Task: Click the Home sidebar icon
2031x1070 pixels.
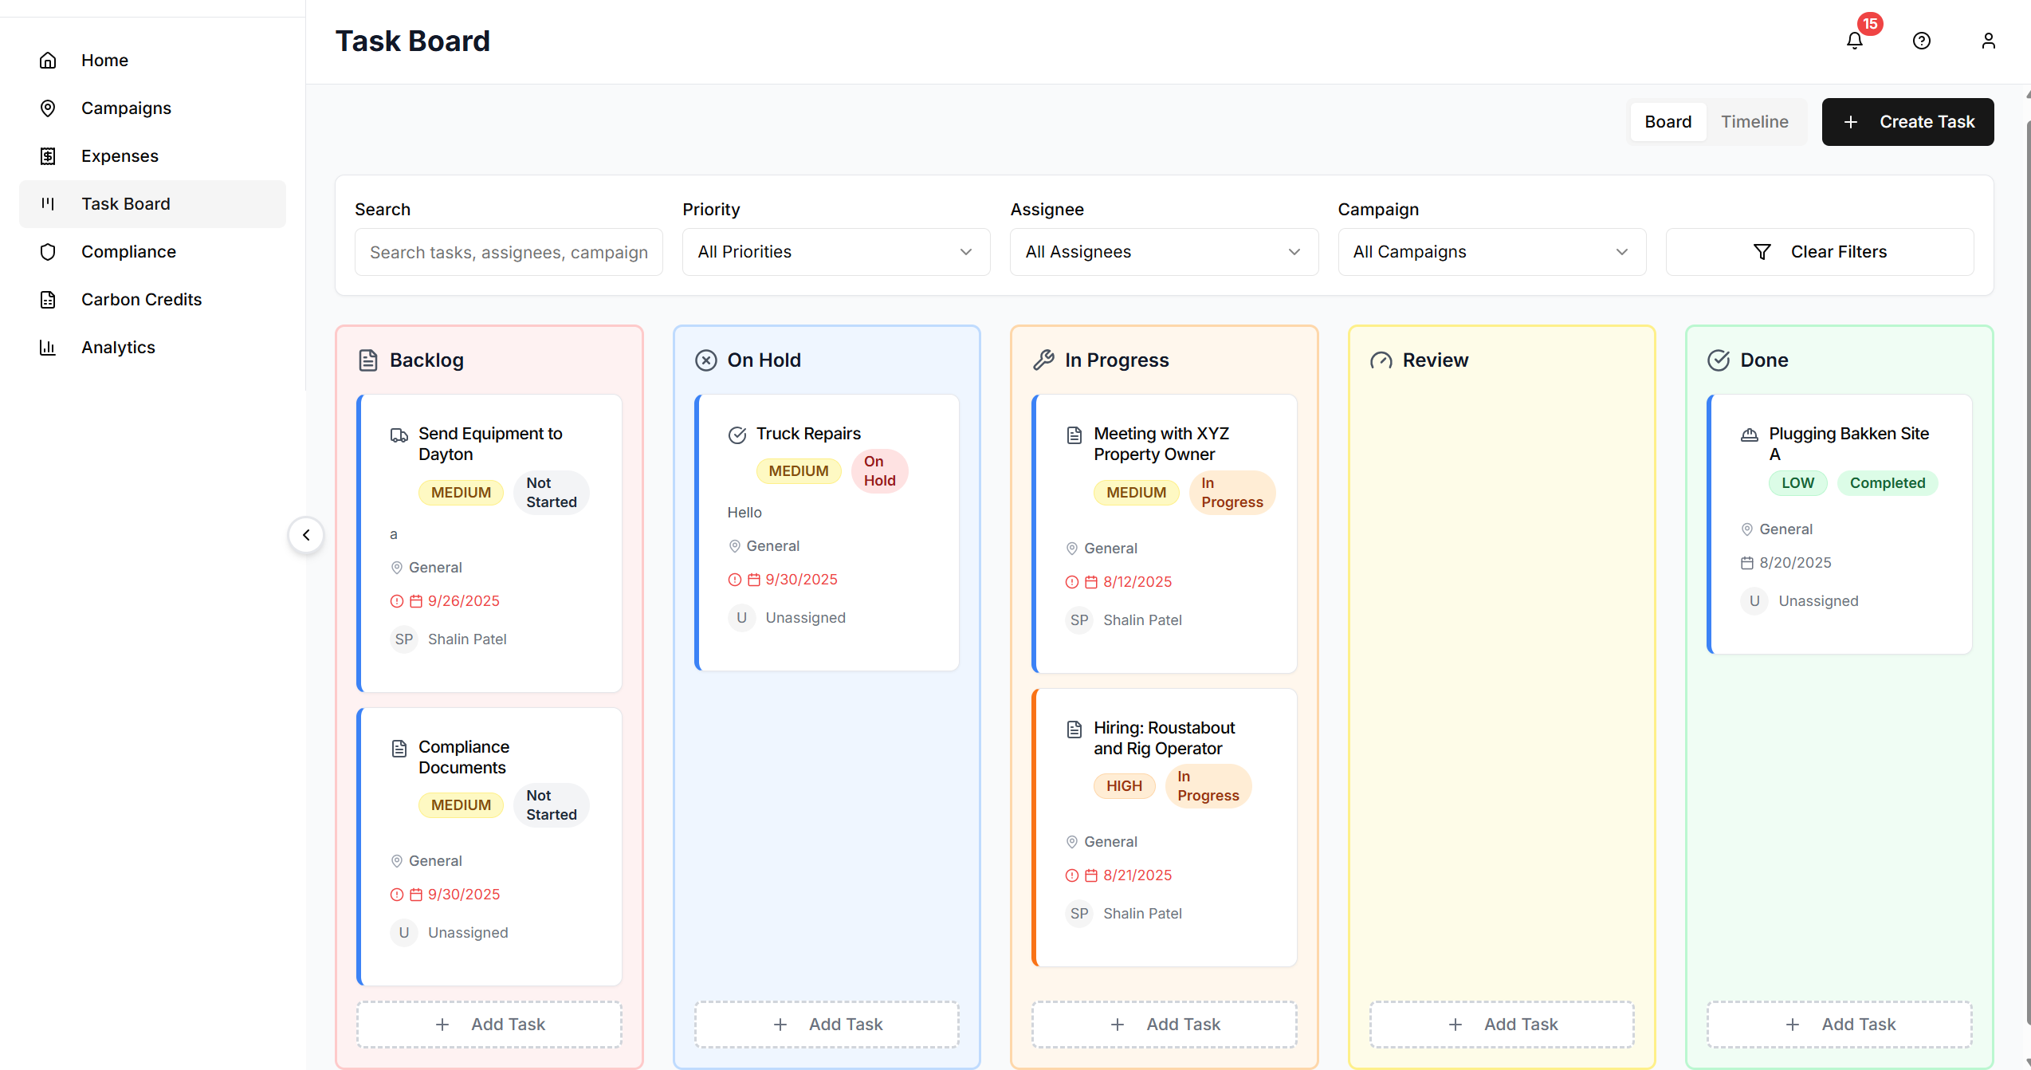Action: pyautogui.click(x=48, y=61)
